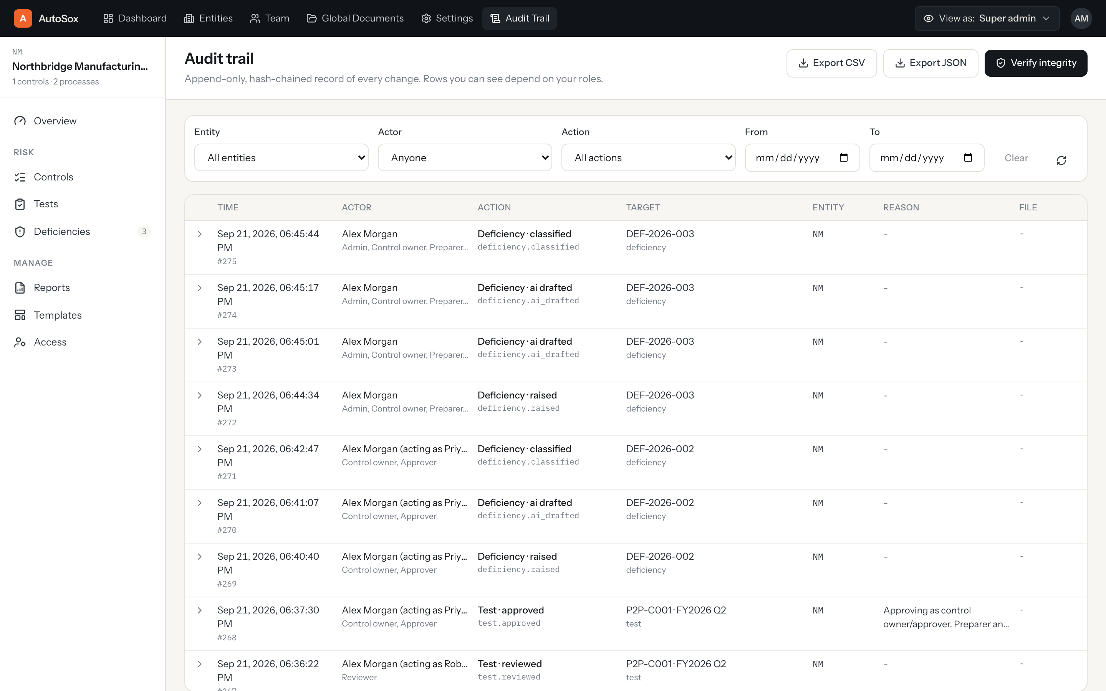Expand audit row #272

click(x=200, y=395)
